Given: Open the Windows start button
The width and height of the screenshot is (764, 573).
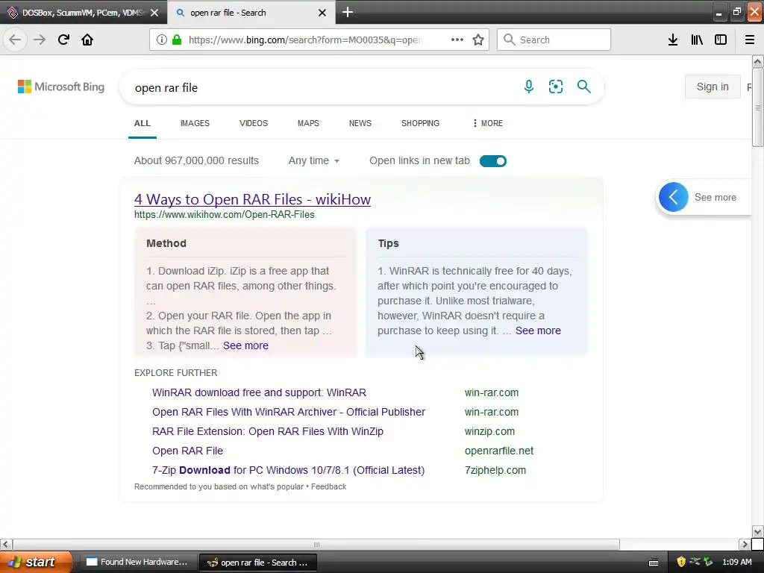Looking at the screenshot, I should pyautogui.click(x=36, y=562).
